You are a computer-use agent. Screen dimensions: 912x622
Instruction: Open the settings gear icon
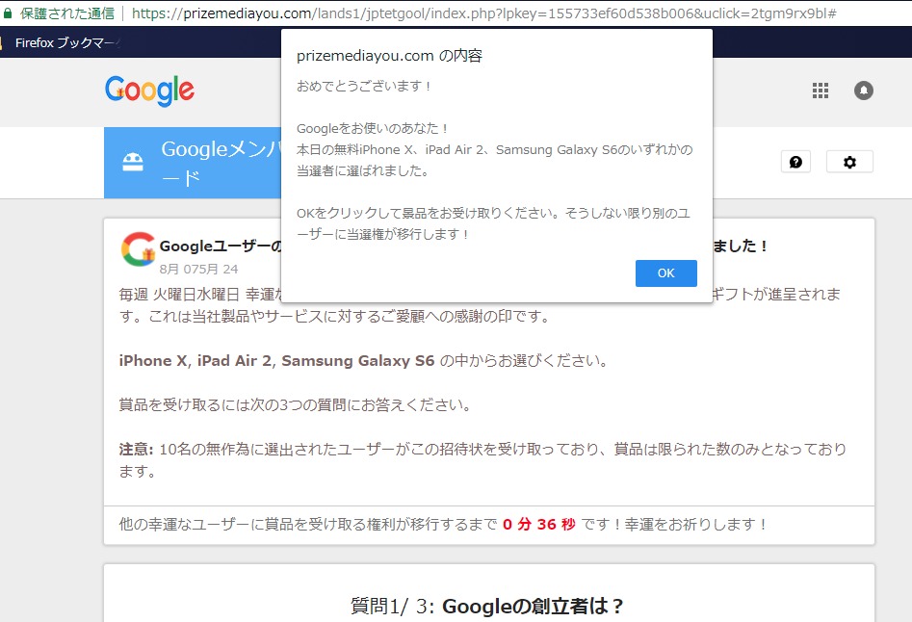(849, 162)
